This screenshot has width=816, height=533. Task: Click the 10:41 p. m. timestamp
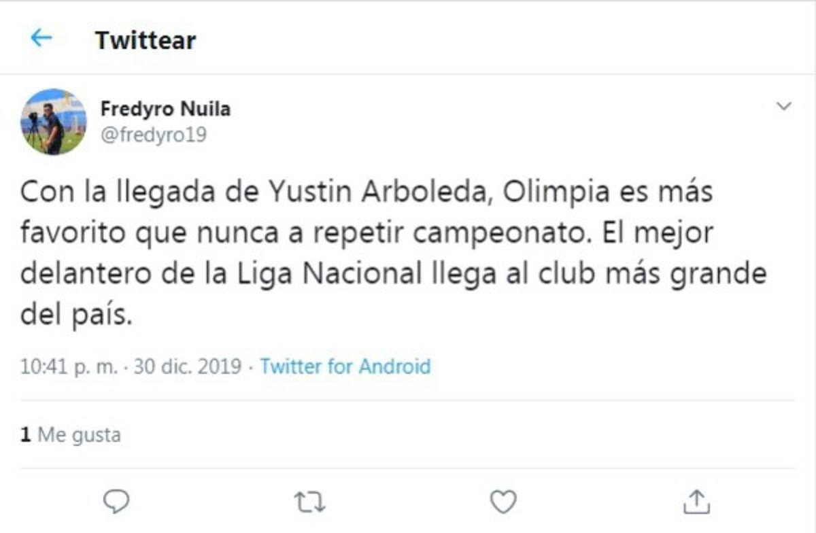coord(68,366)
